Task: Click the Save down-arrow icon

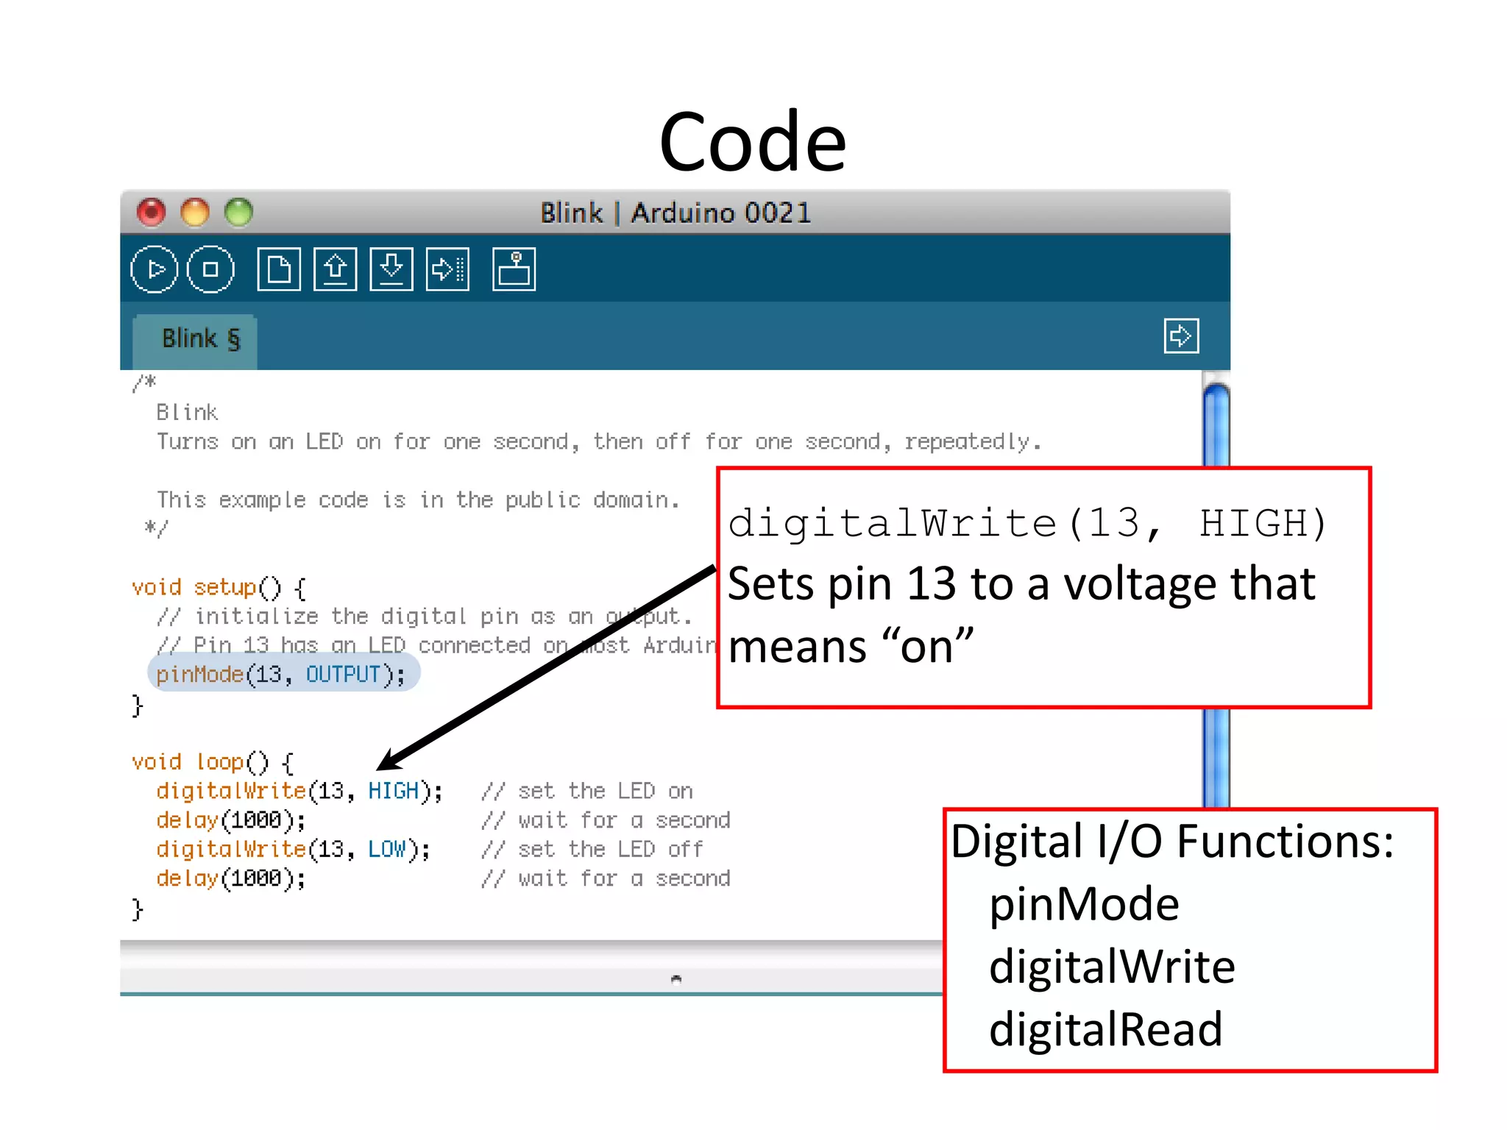Action: click(x=391, y=269)
